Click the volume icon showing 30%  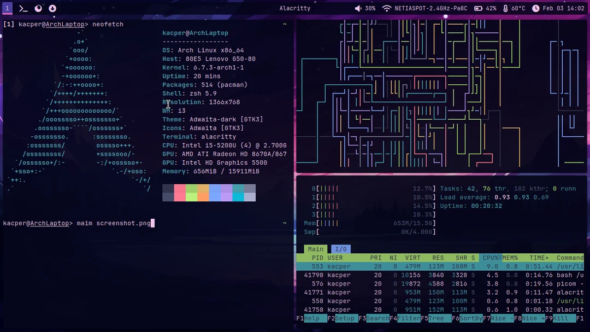[x=358, y=8]
